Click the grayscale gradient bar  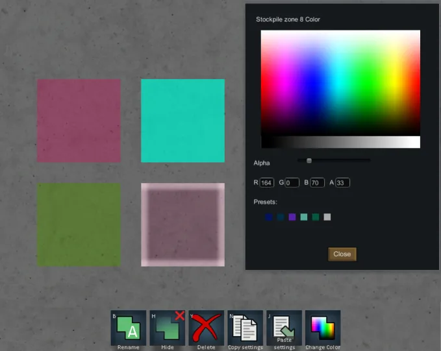340,142
